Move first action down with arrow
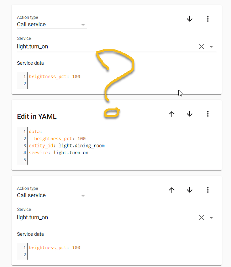 [x=189, y=19]
